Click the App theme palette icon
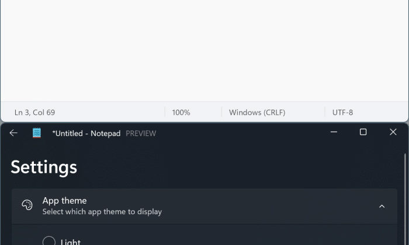 click(x=27, y=205)
